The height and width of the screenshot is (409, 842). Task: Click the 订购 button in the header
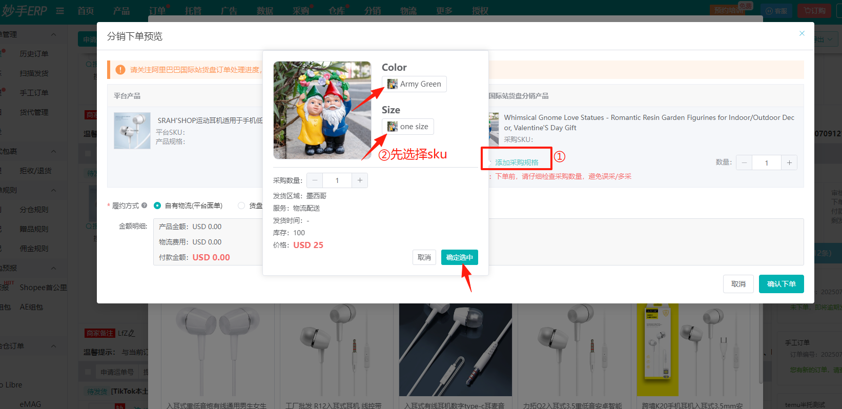tap(814, 11)
